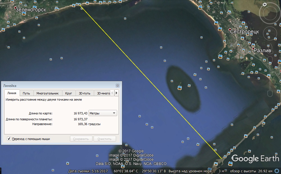281x174 pixels.
Task: Click the Длина по карте label
Action: click(41, 113)
